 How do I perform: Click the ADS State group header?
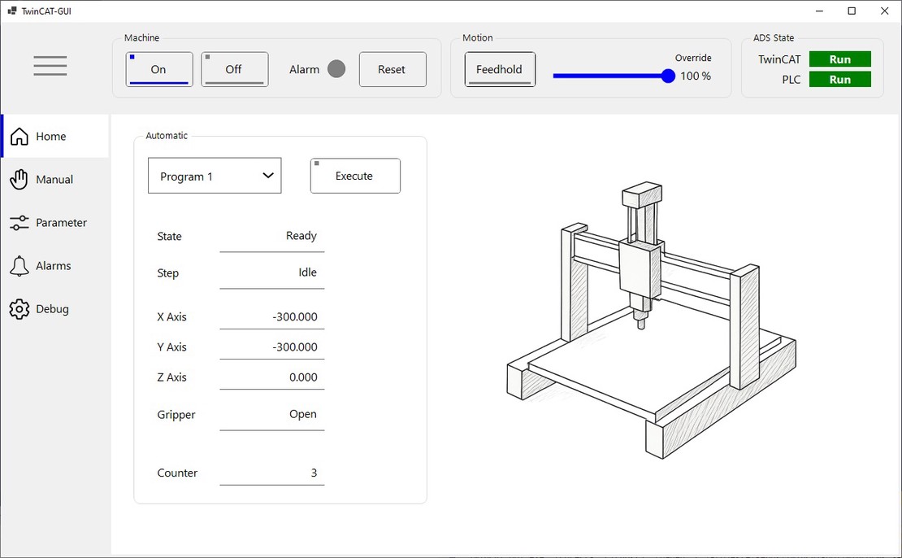773,37
